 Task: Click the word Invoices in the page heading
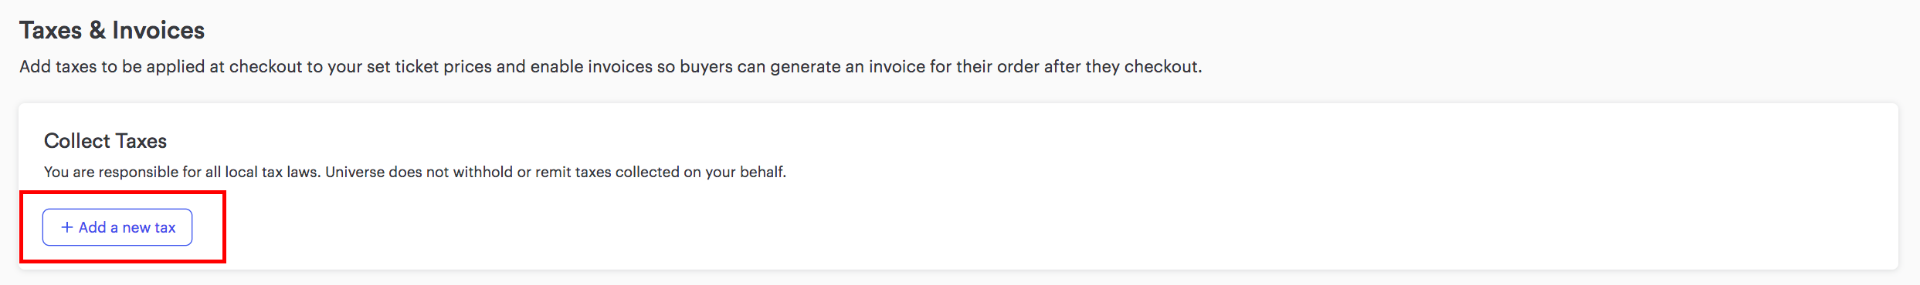tap(158, 30)
